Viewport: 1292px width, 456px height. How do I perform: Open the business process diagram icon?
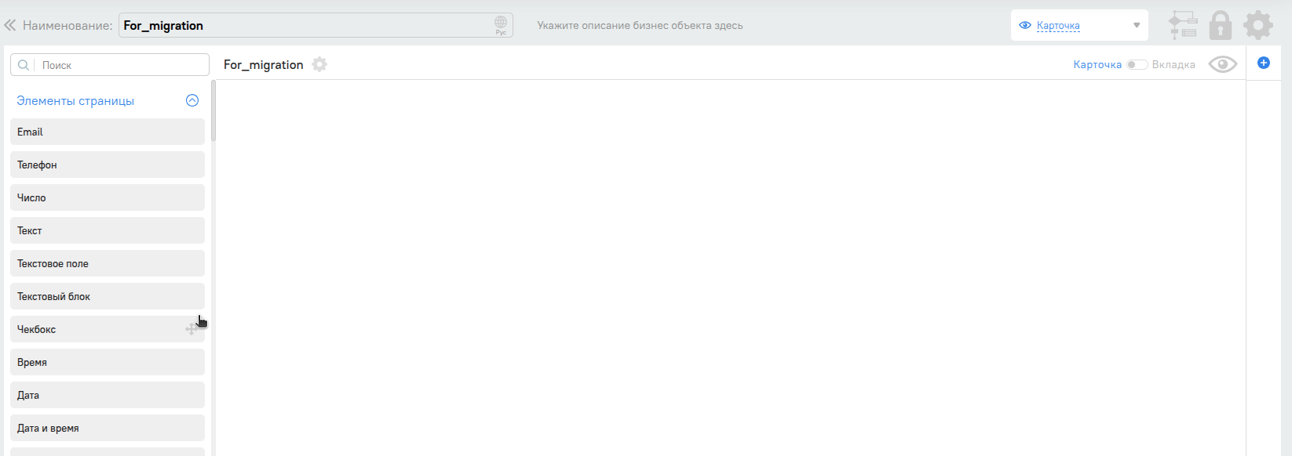(x=1183, y=25)
